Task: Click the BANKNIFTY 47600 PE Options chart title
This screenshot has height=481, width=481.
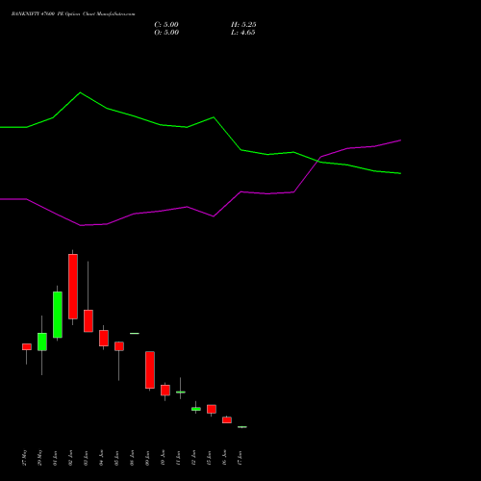Action: pos(73,14)
